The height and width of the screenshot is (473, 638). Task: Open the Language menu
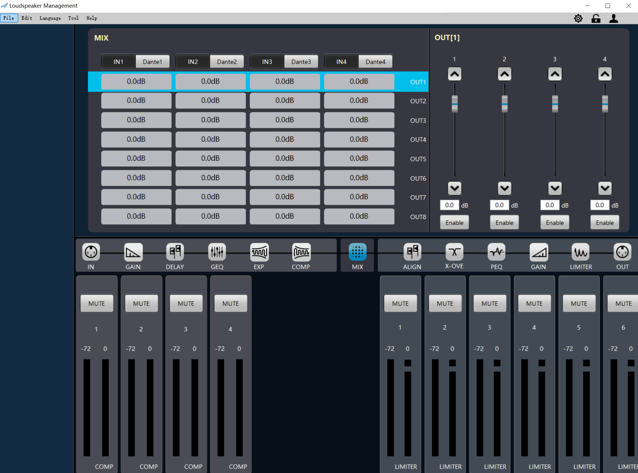(x=50, y=18)
